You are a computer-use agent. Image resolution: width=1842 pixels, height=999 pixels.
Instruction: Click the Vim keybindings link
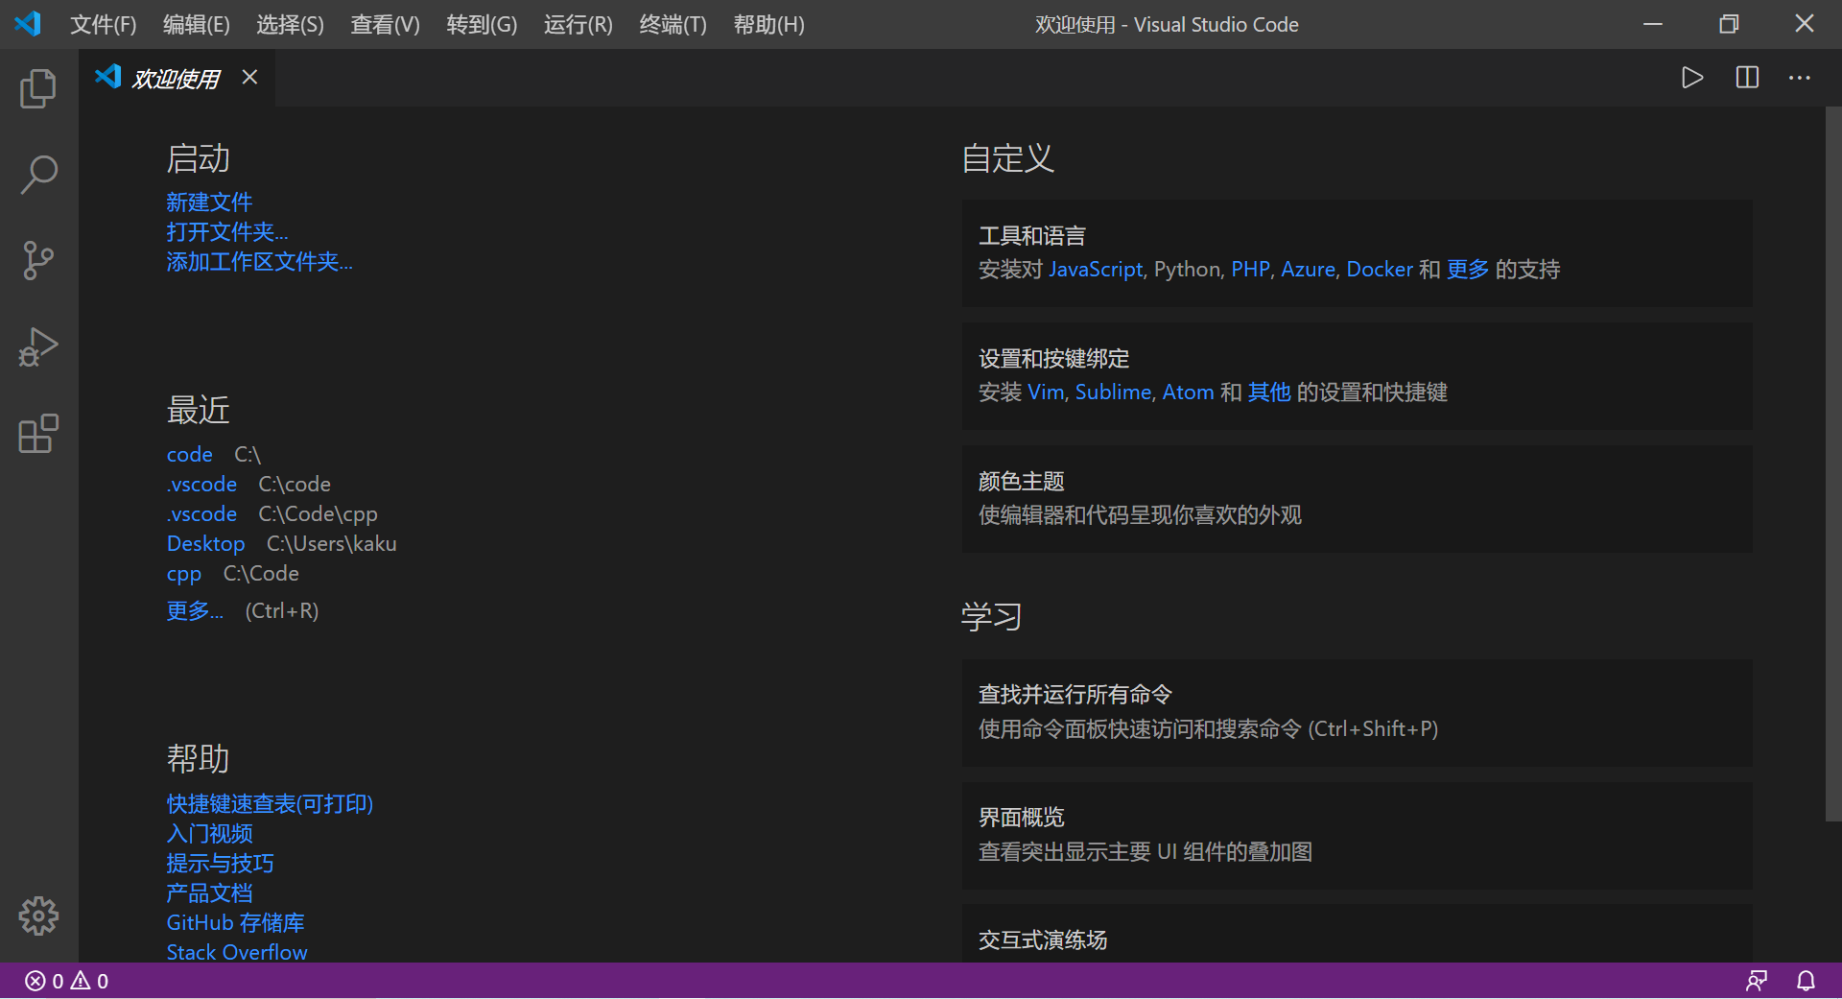pyautogui.click(x=1045, y=392)
